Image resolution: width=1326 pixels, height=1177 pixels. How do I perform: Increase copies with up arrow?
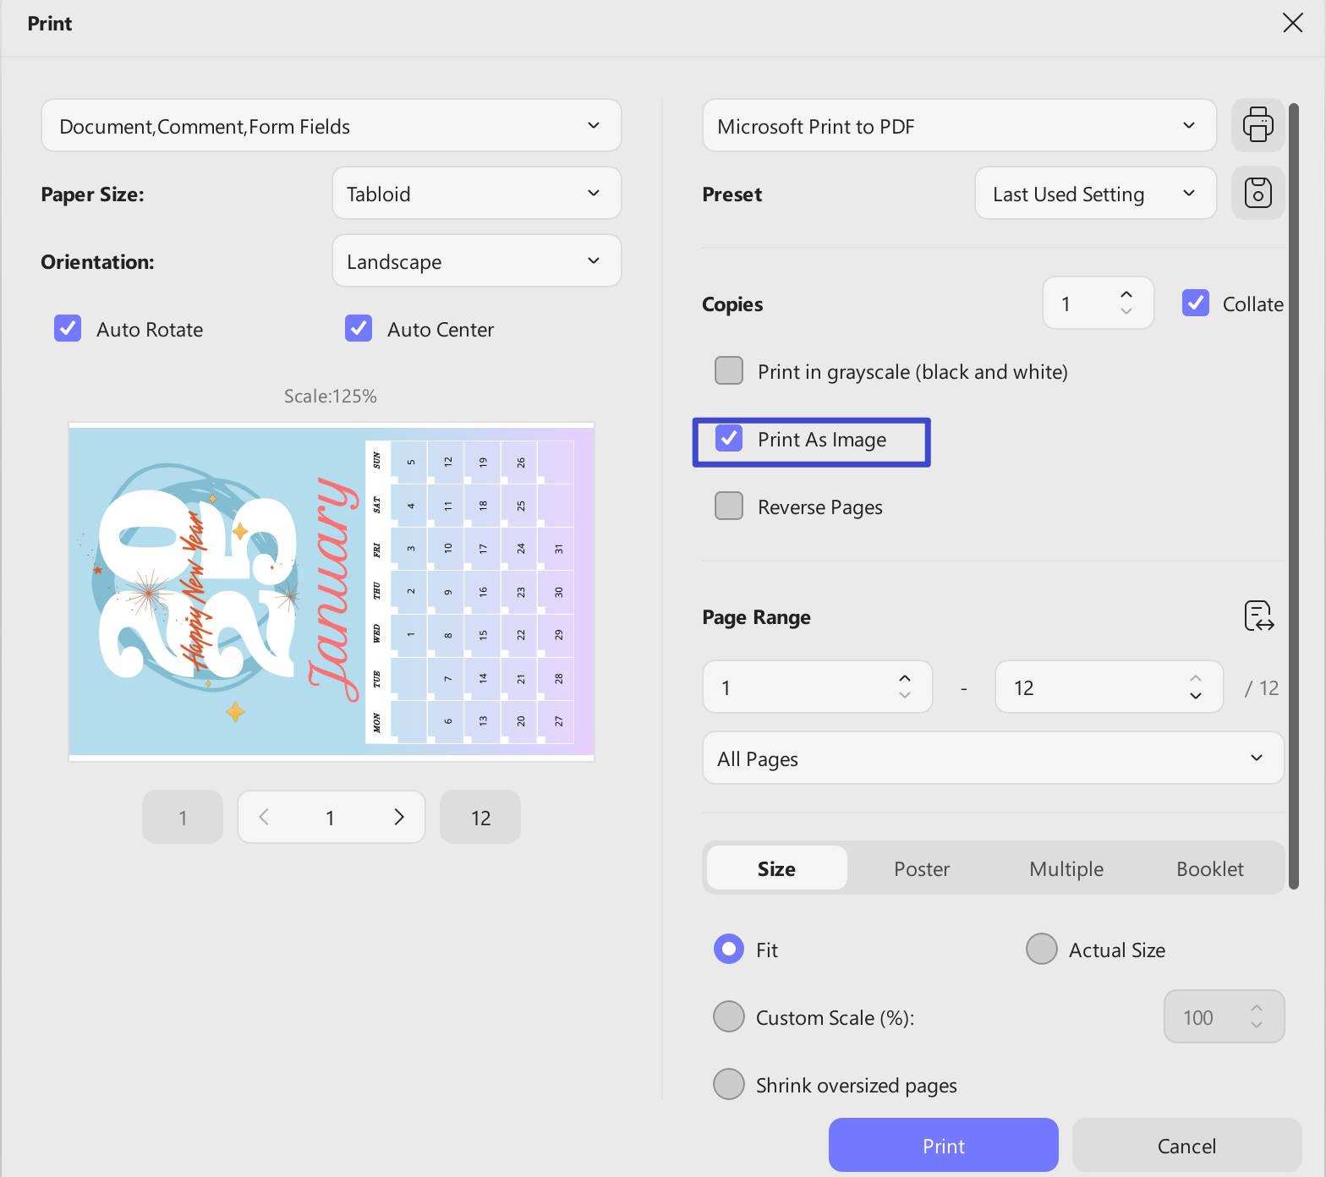click(x=1126, y=294)
